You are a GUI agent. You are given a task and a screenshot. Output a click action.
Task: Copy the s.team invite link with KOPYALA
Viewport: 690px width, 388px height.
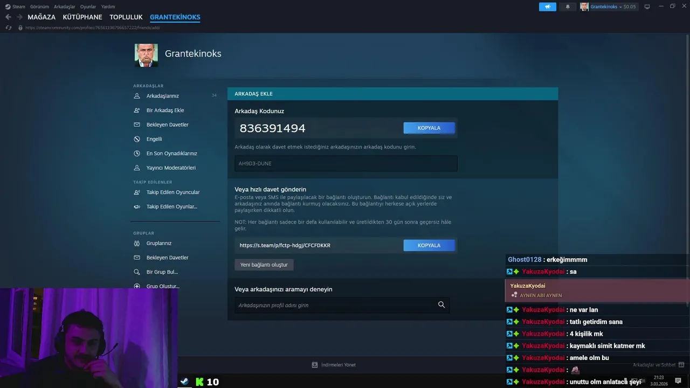coord(429,245)
